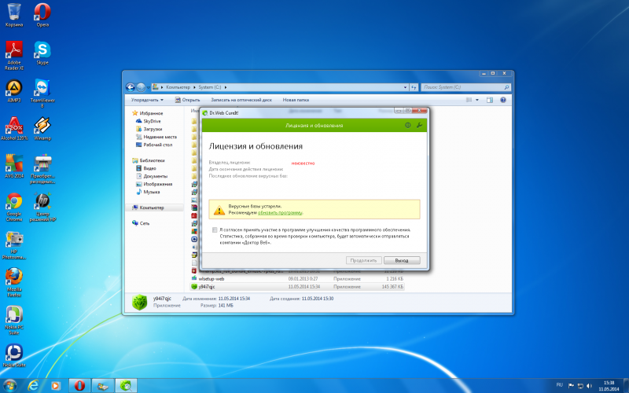Viewport: 629px width, 393px height.
Task: Click the Продолжить button
Action: pos(363,260)
